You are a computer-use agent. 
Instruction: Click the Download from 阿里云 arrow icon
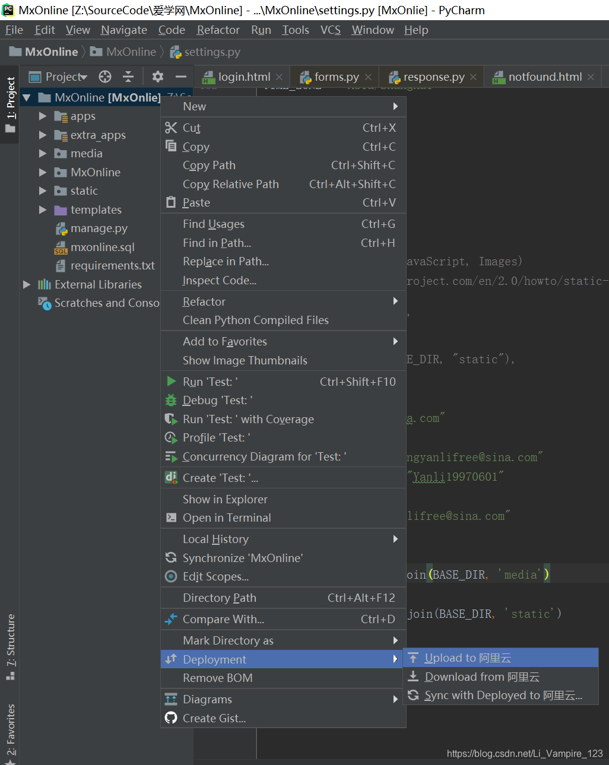pyautogui.click(x=413, y=677)
